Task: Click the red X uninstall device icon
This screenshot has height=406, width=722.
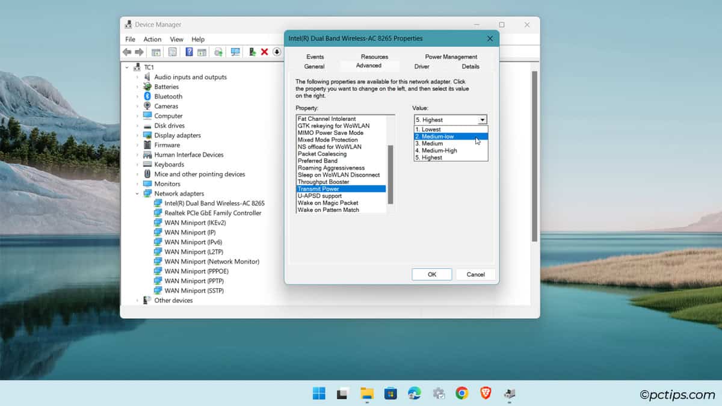Action: point(264,52)
